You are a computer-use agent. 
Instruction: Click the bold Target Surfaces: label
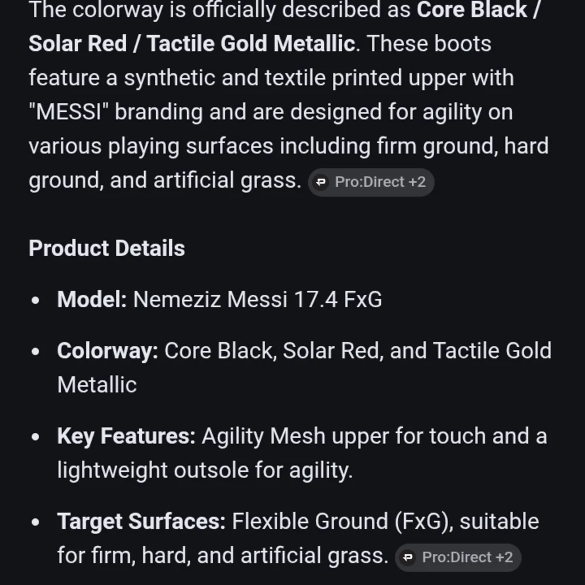pyautogui.click(x=141, y=521)
